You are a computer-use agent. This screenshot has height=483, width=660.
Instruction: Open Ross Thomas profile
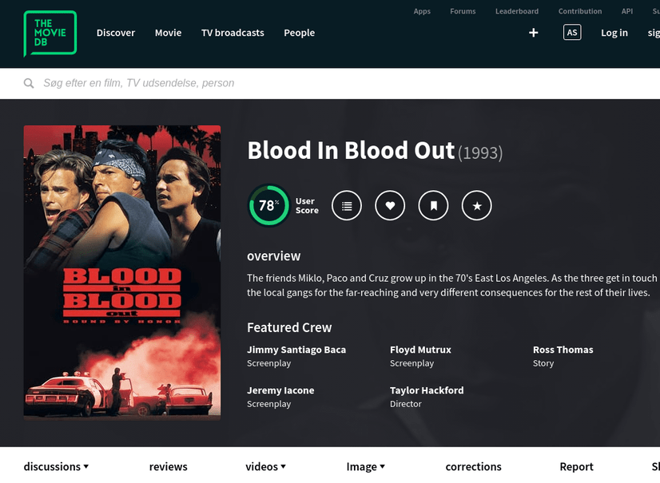(x=563, y=350)
